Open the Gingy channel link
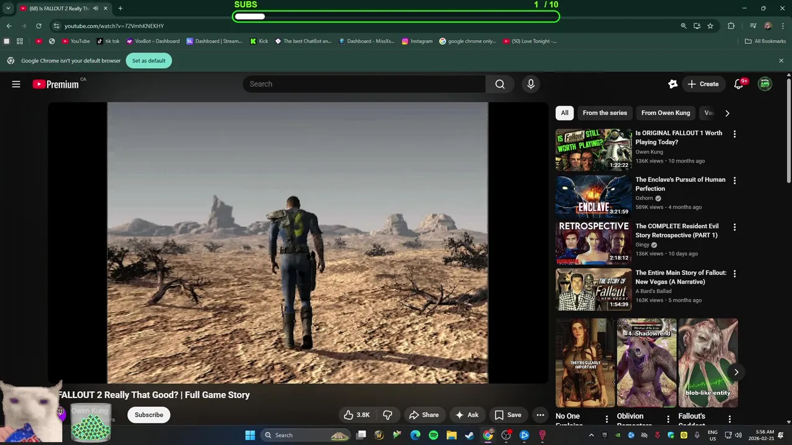792x445 pixels. [x=642, y=245]
